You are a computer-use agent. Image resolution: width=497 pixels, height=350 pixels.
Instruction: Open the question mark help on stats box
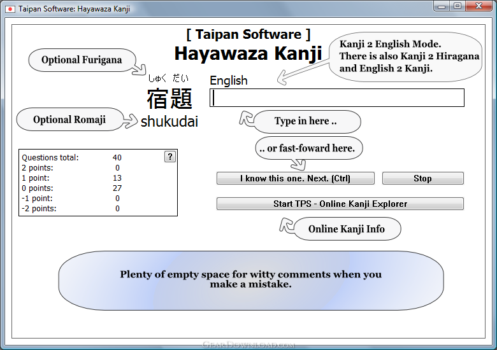[170, 157]
